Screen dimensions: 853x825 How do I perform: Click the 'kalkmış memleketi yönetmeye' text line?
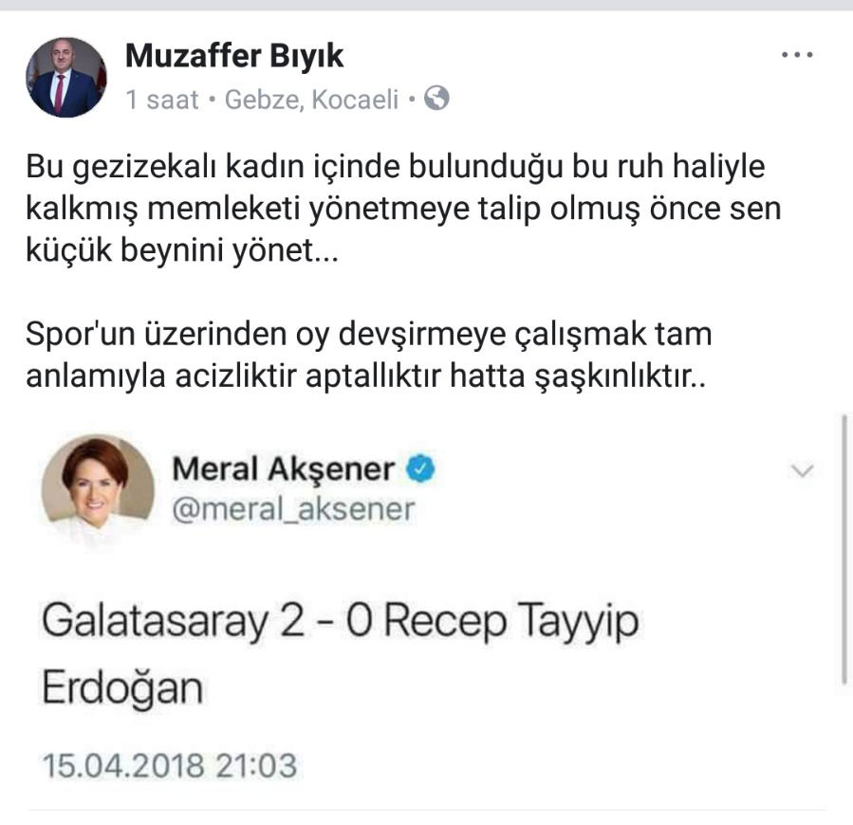[403, 209]
